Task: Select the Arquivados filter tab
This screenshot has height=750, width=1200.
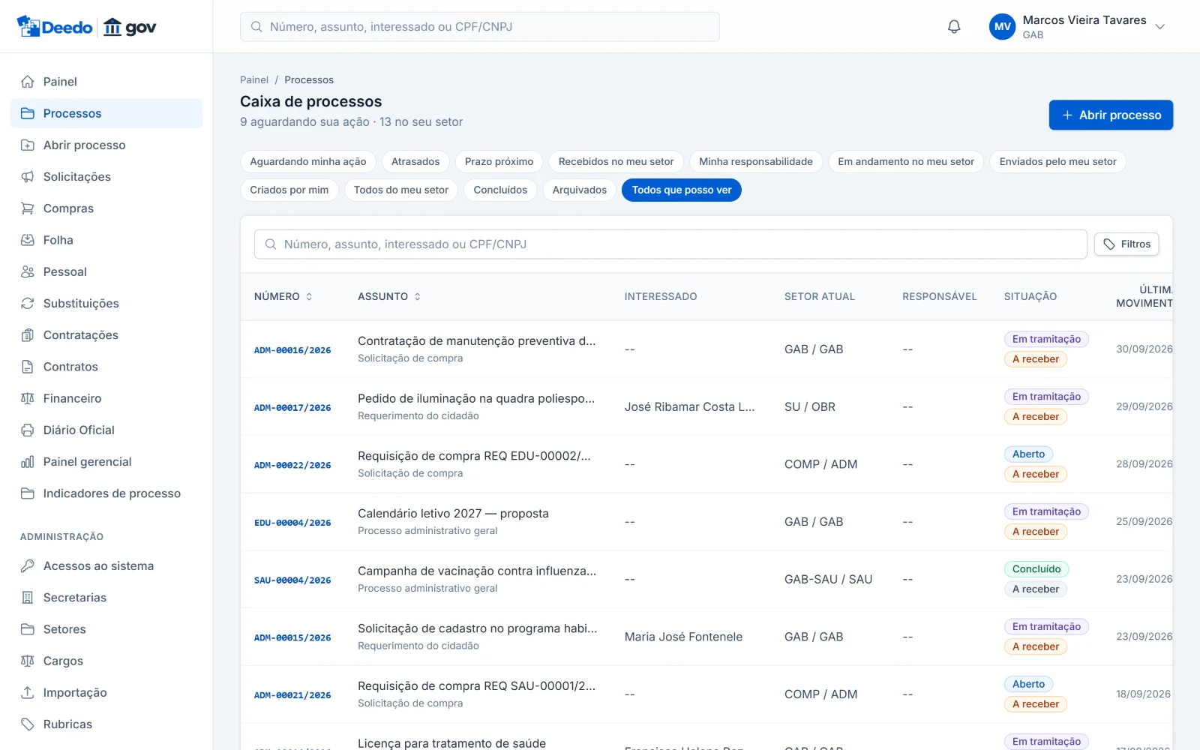Action: [x=580, y=190]
